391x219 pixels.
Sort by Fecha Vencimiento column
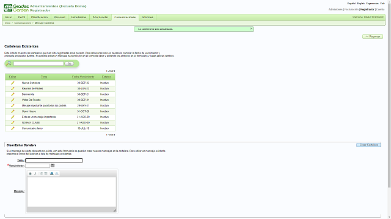[83, 77]
